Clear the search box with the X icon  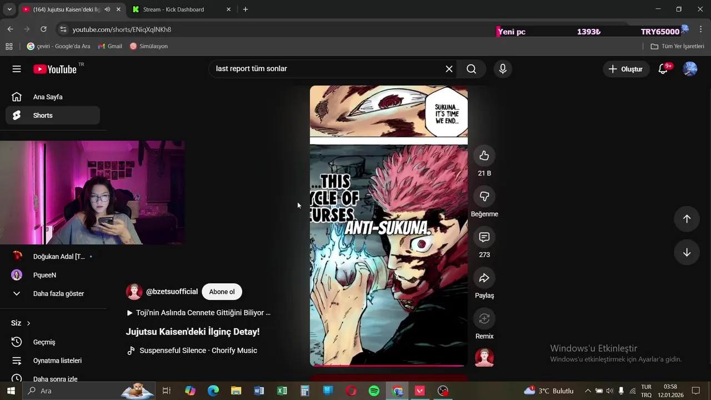449,69
